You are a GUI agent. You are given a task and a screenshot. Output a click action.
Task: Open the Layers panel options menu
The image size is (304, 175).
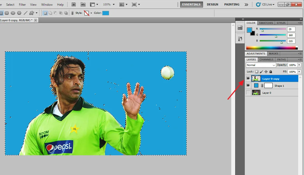point(300,59)
